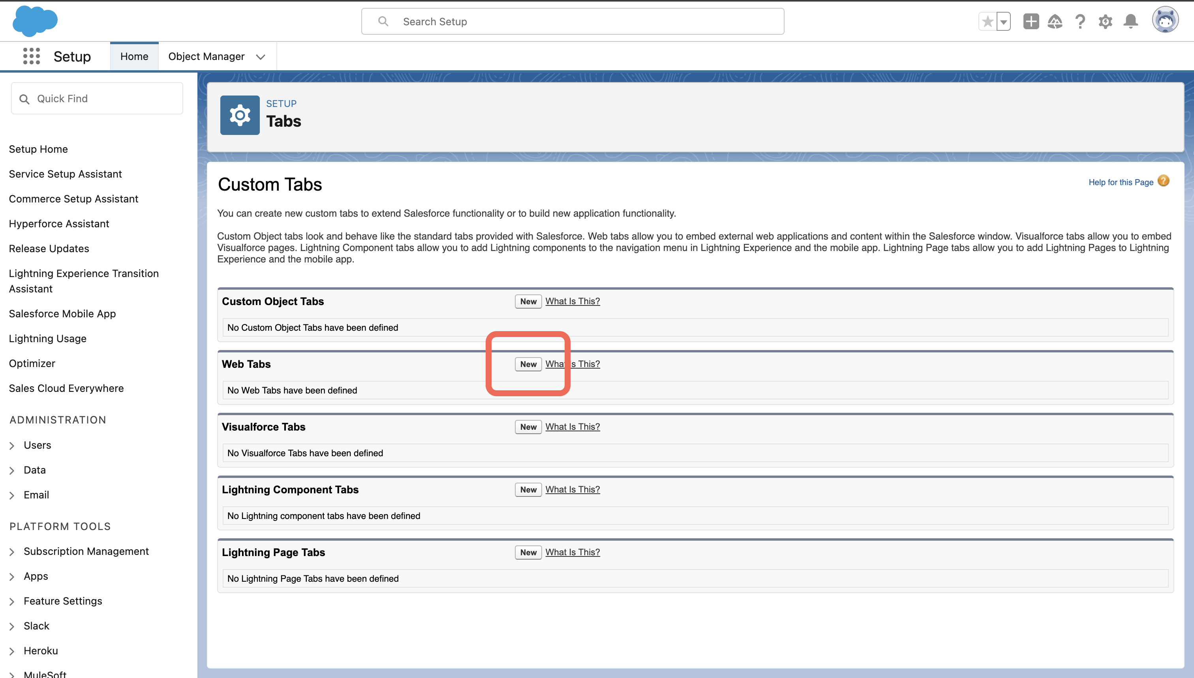Open Lightning Usage

coord(47,339)
